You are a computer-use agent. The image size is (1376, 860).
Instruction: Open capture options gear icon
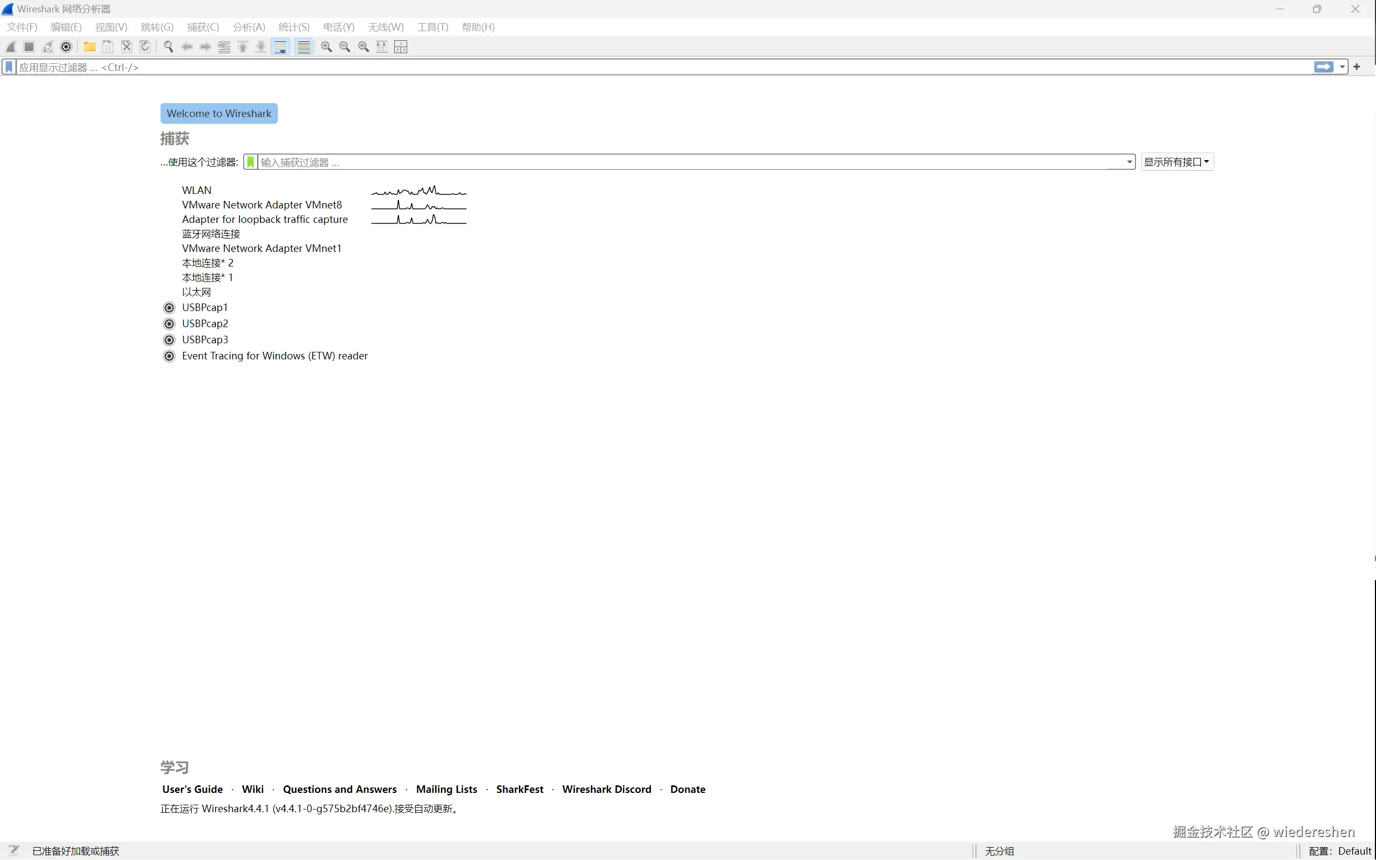click(x=66, y=47)
